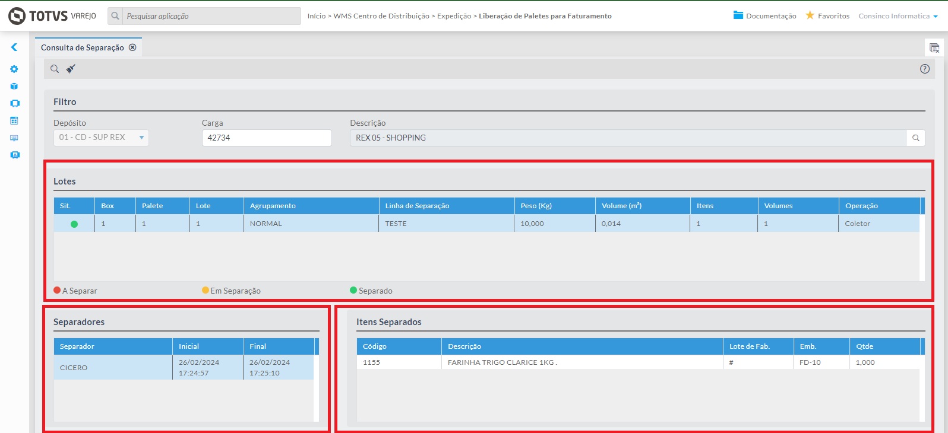The width and height of the screenshot is (948, 433).
Task: Open the television-shaped module icon in the sidebar
Action: pos(14,103)
